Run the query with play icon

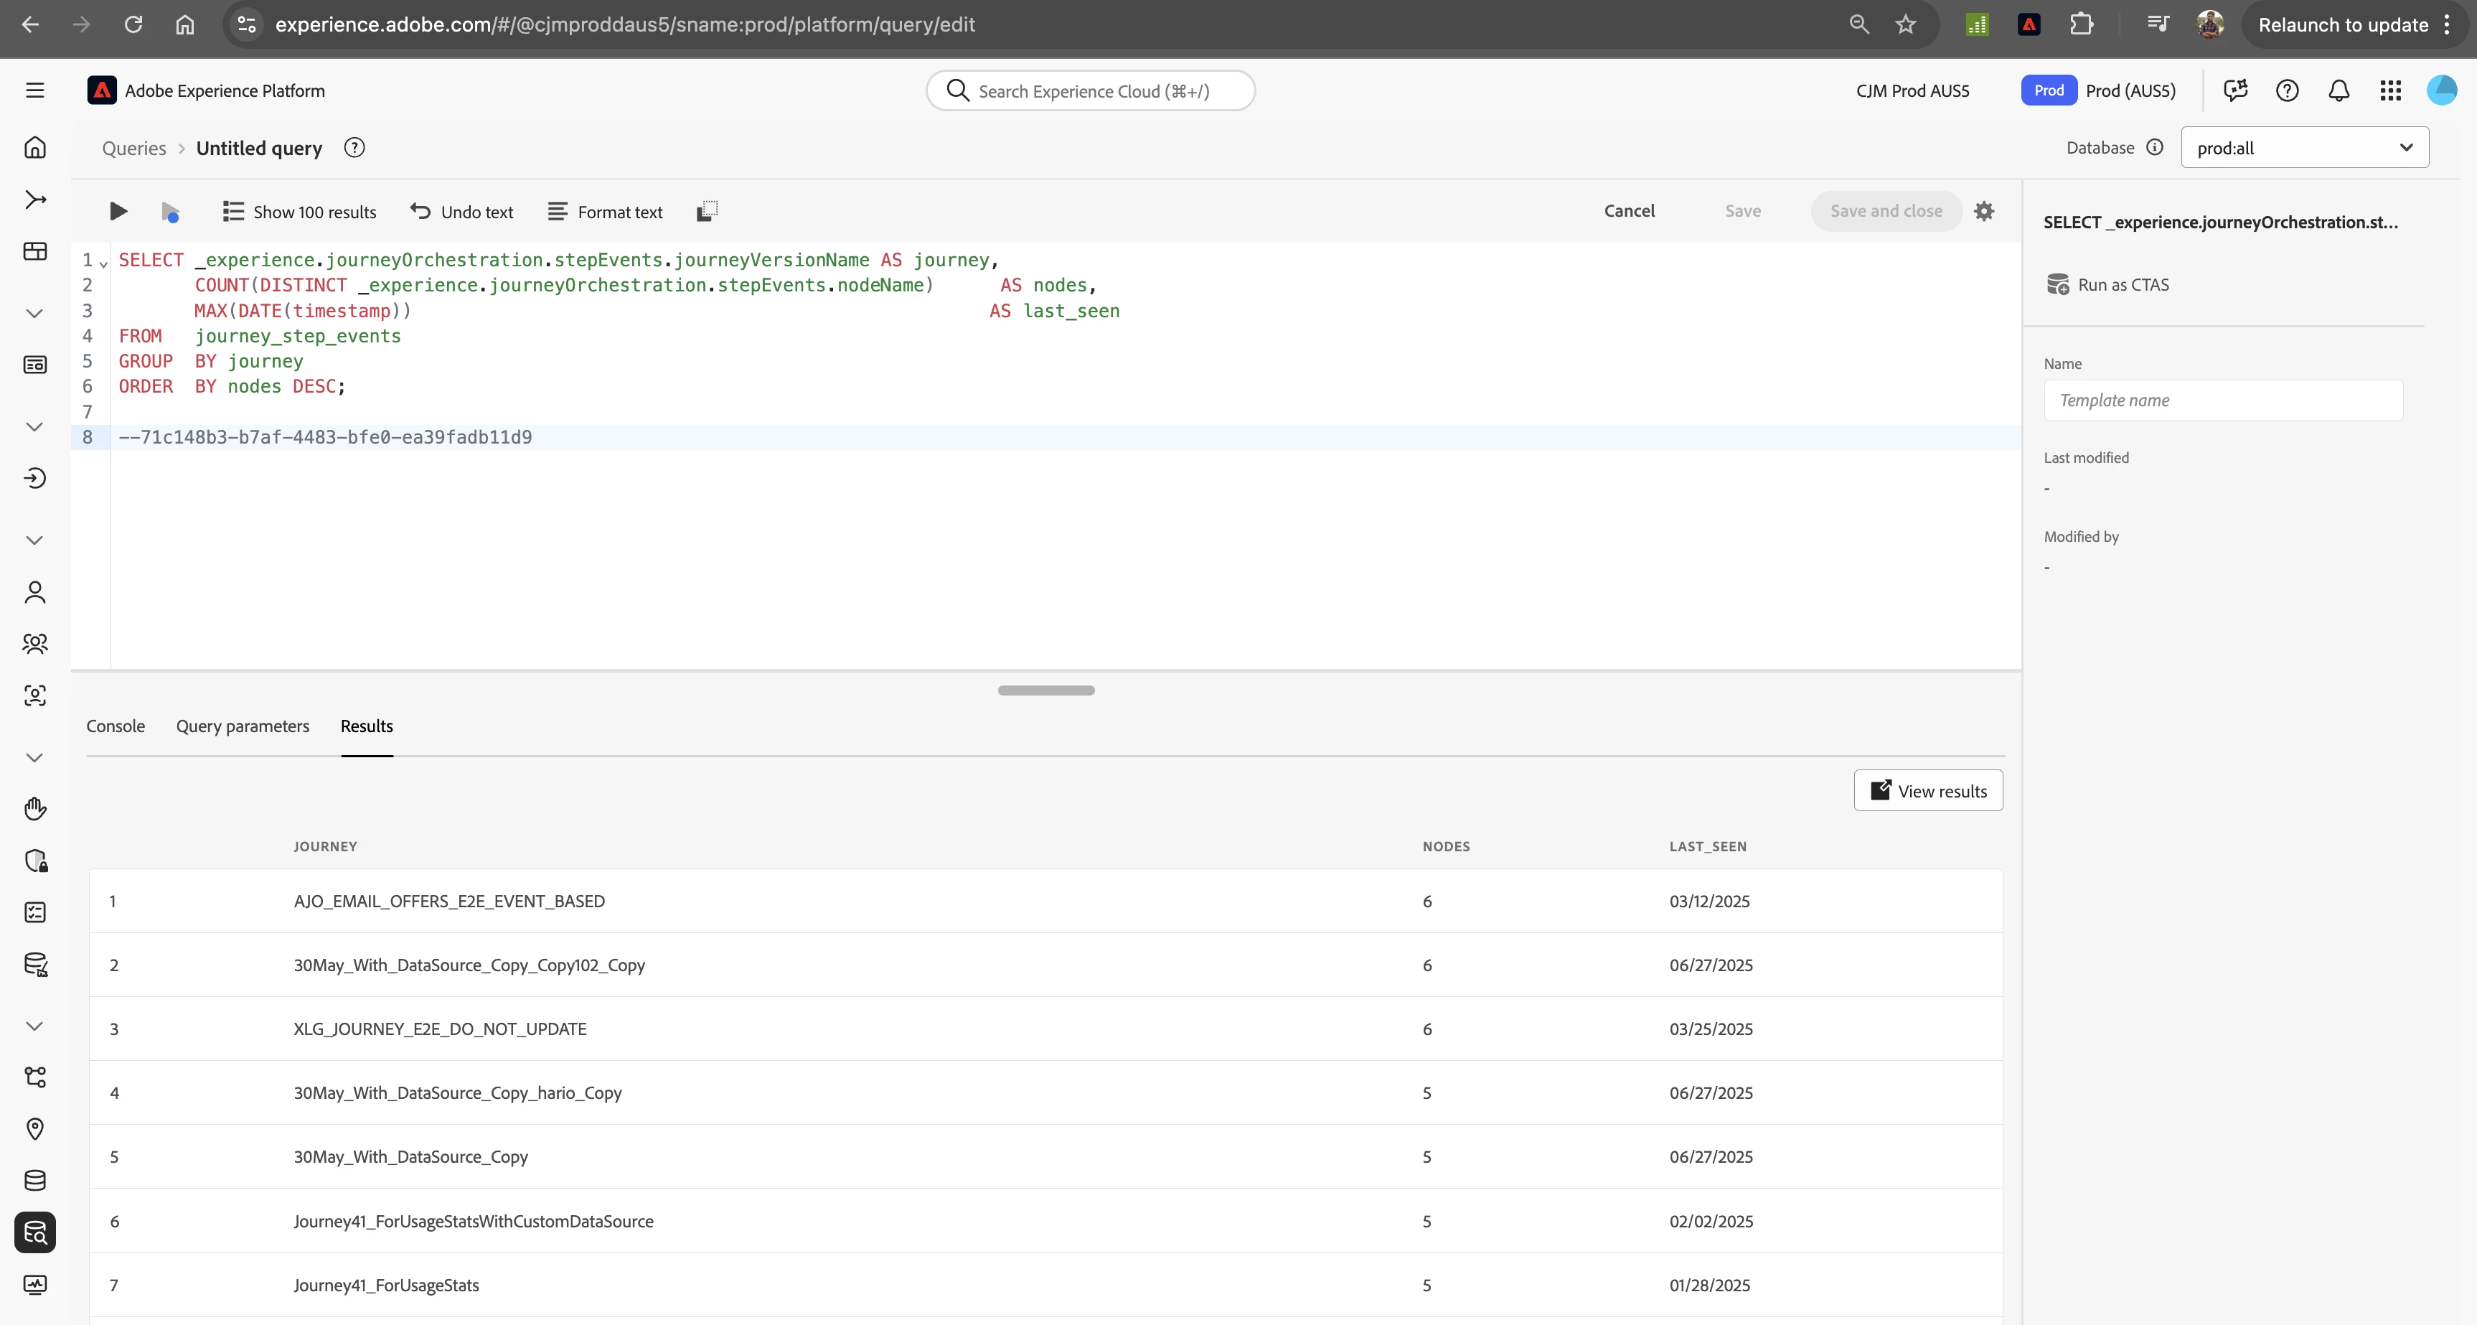tap(118, 212)
